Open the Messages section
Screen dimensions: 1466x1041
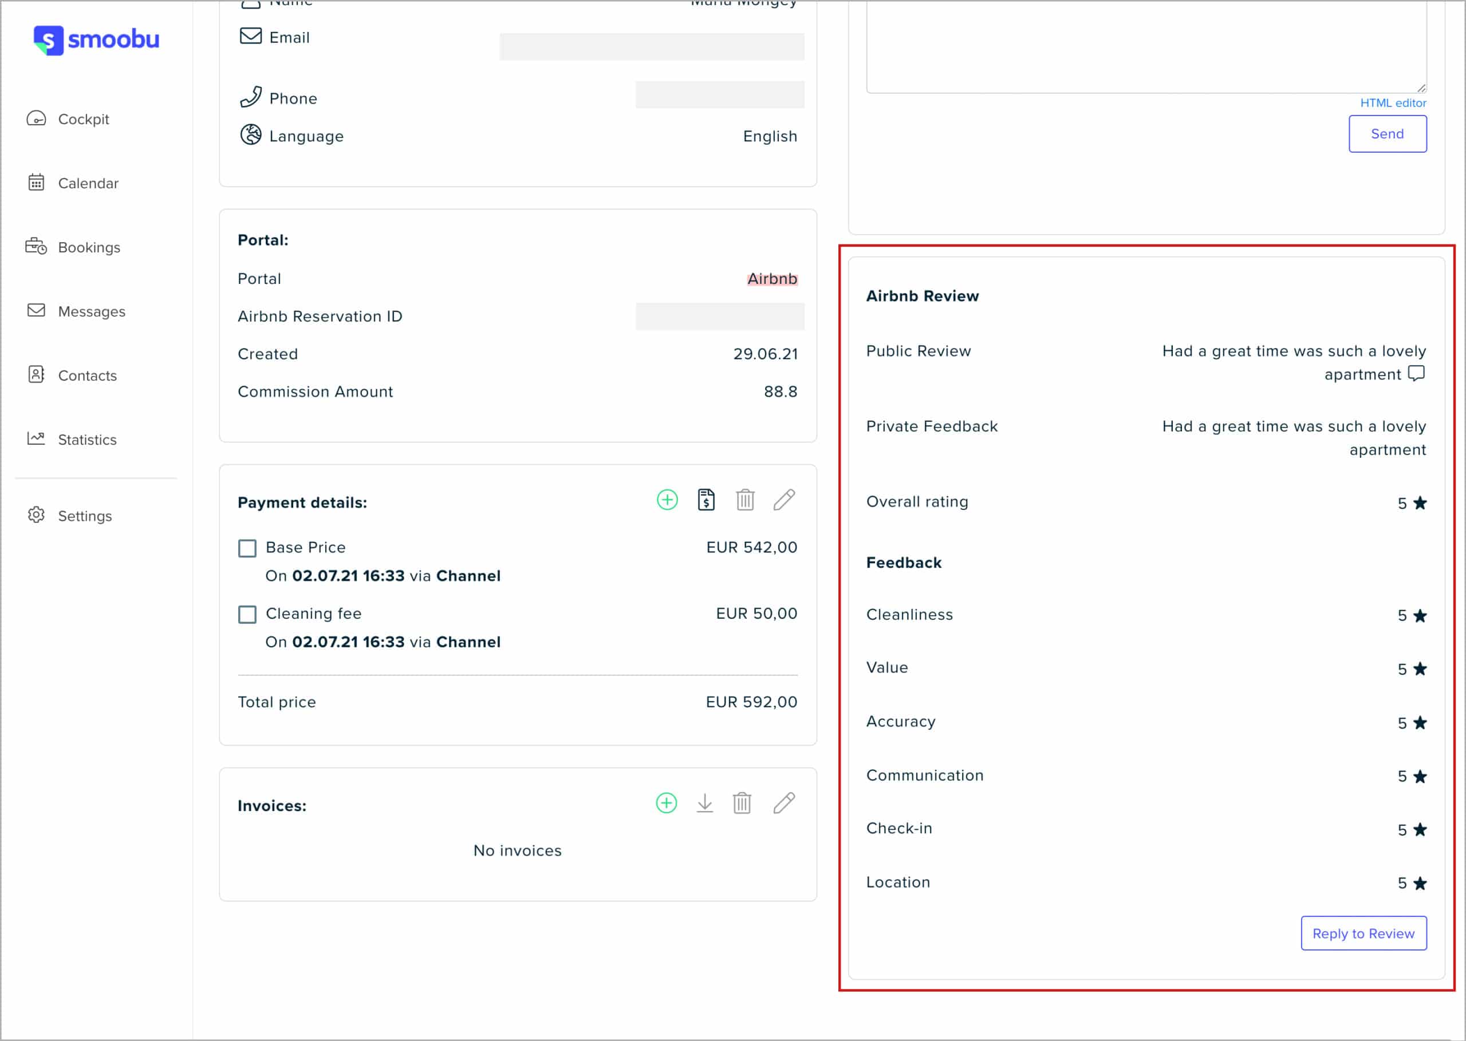(x=91, y=312)
